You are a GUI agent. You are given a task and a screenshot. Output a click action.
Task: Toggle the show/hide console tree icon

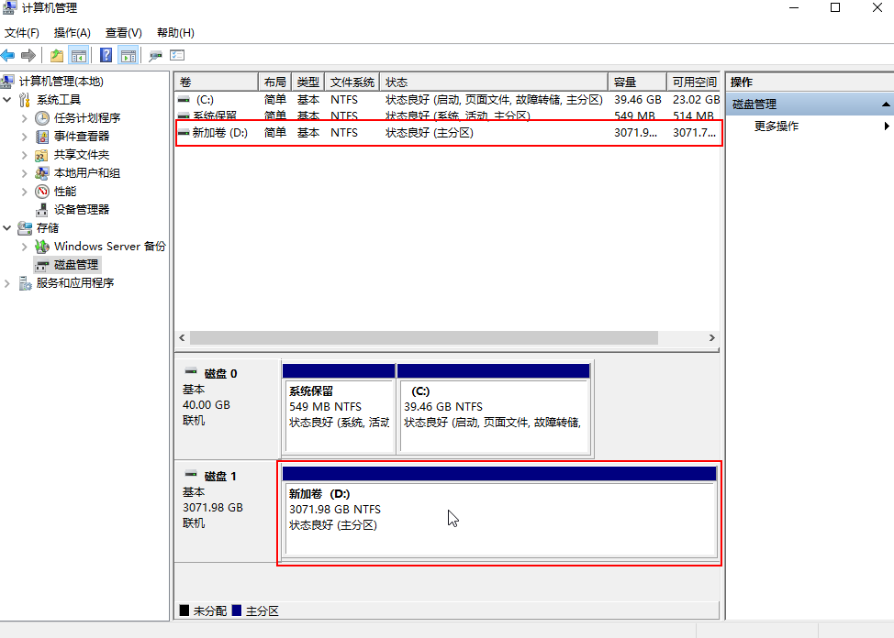click(x=79, y=55)
